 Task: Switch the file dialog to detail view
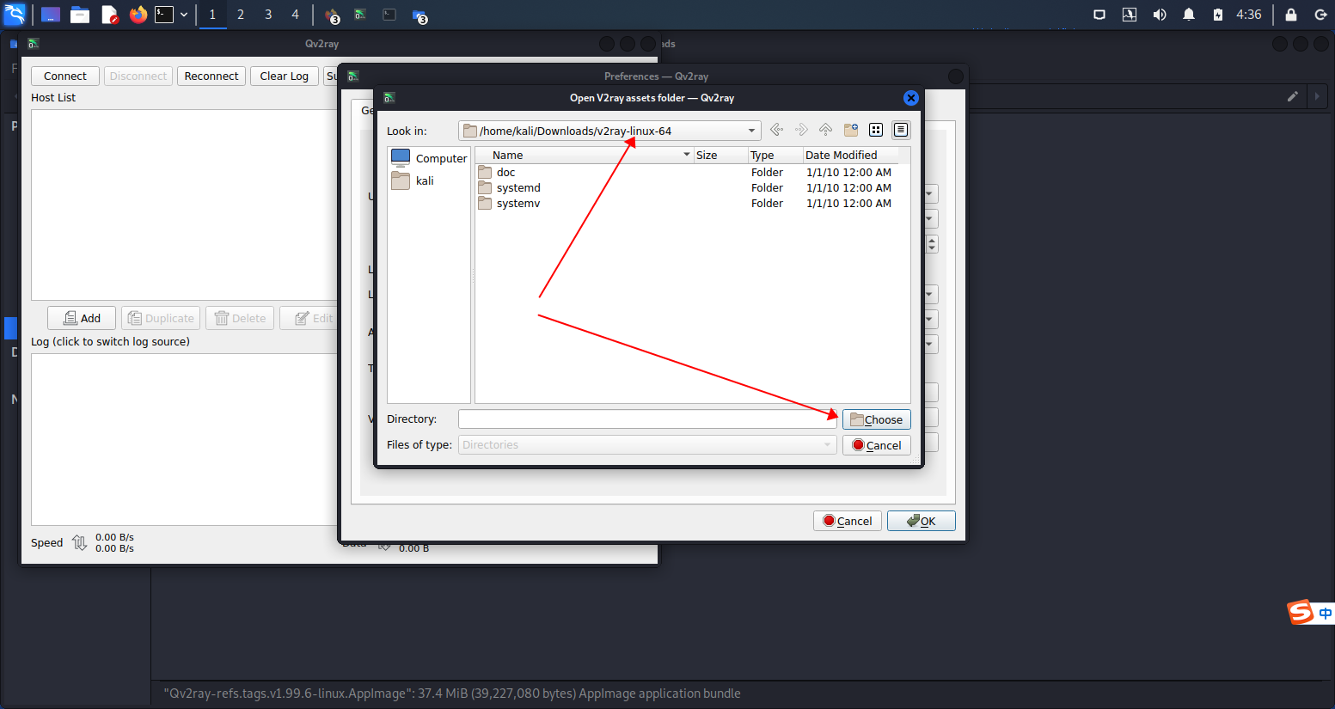(x=901, y=130)
